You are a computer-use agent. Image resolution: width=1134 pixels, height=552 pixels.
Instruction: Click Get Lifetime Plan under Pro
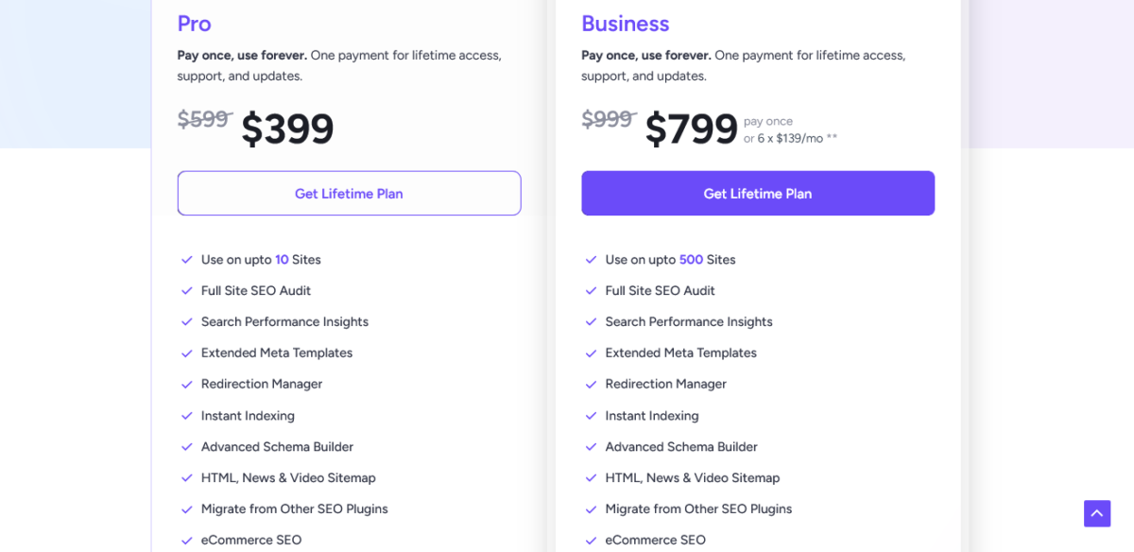(349, 194)
